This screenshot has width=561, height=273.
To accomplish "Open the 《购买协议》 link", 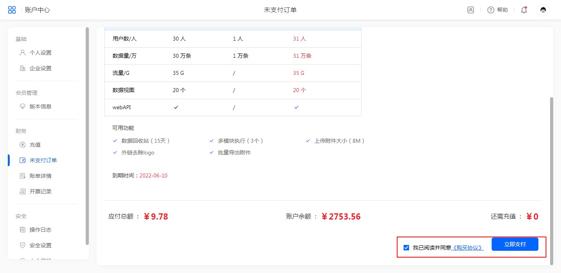I will (x=467, y=248).
